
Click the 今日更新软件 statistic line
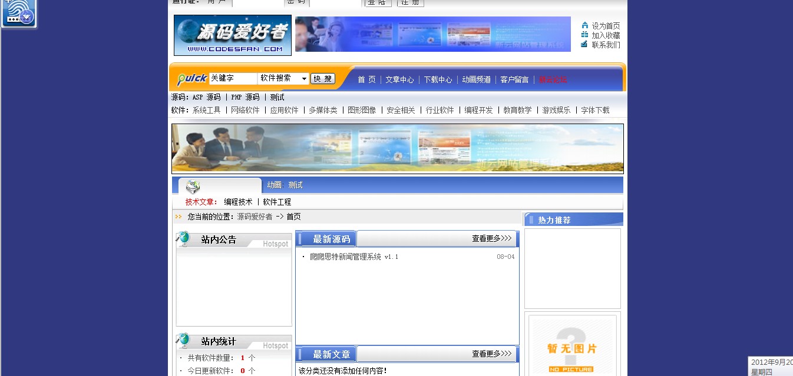pyautogui.click(x=217, y=371)
